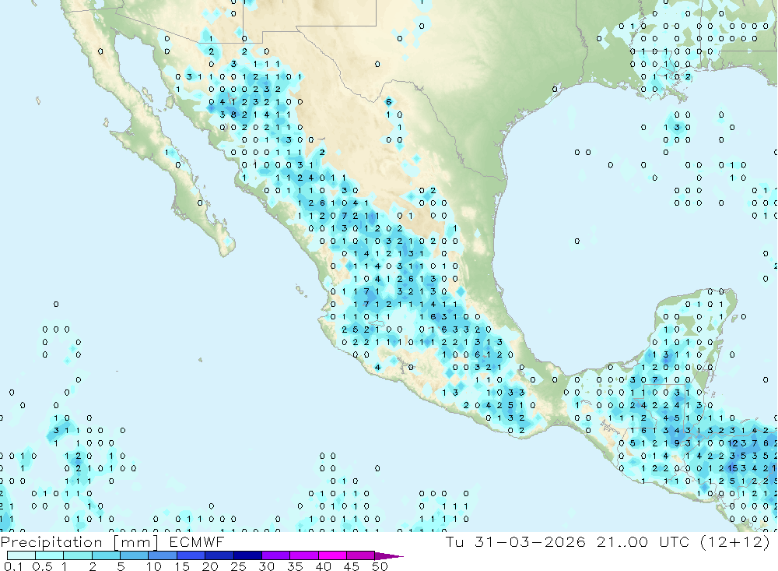
Task: Click the 15–20 mm legend swatch
Action: [191, 555]
